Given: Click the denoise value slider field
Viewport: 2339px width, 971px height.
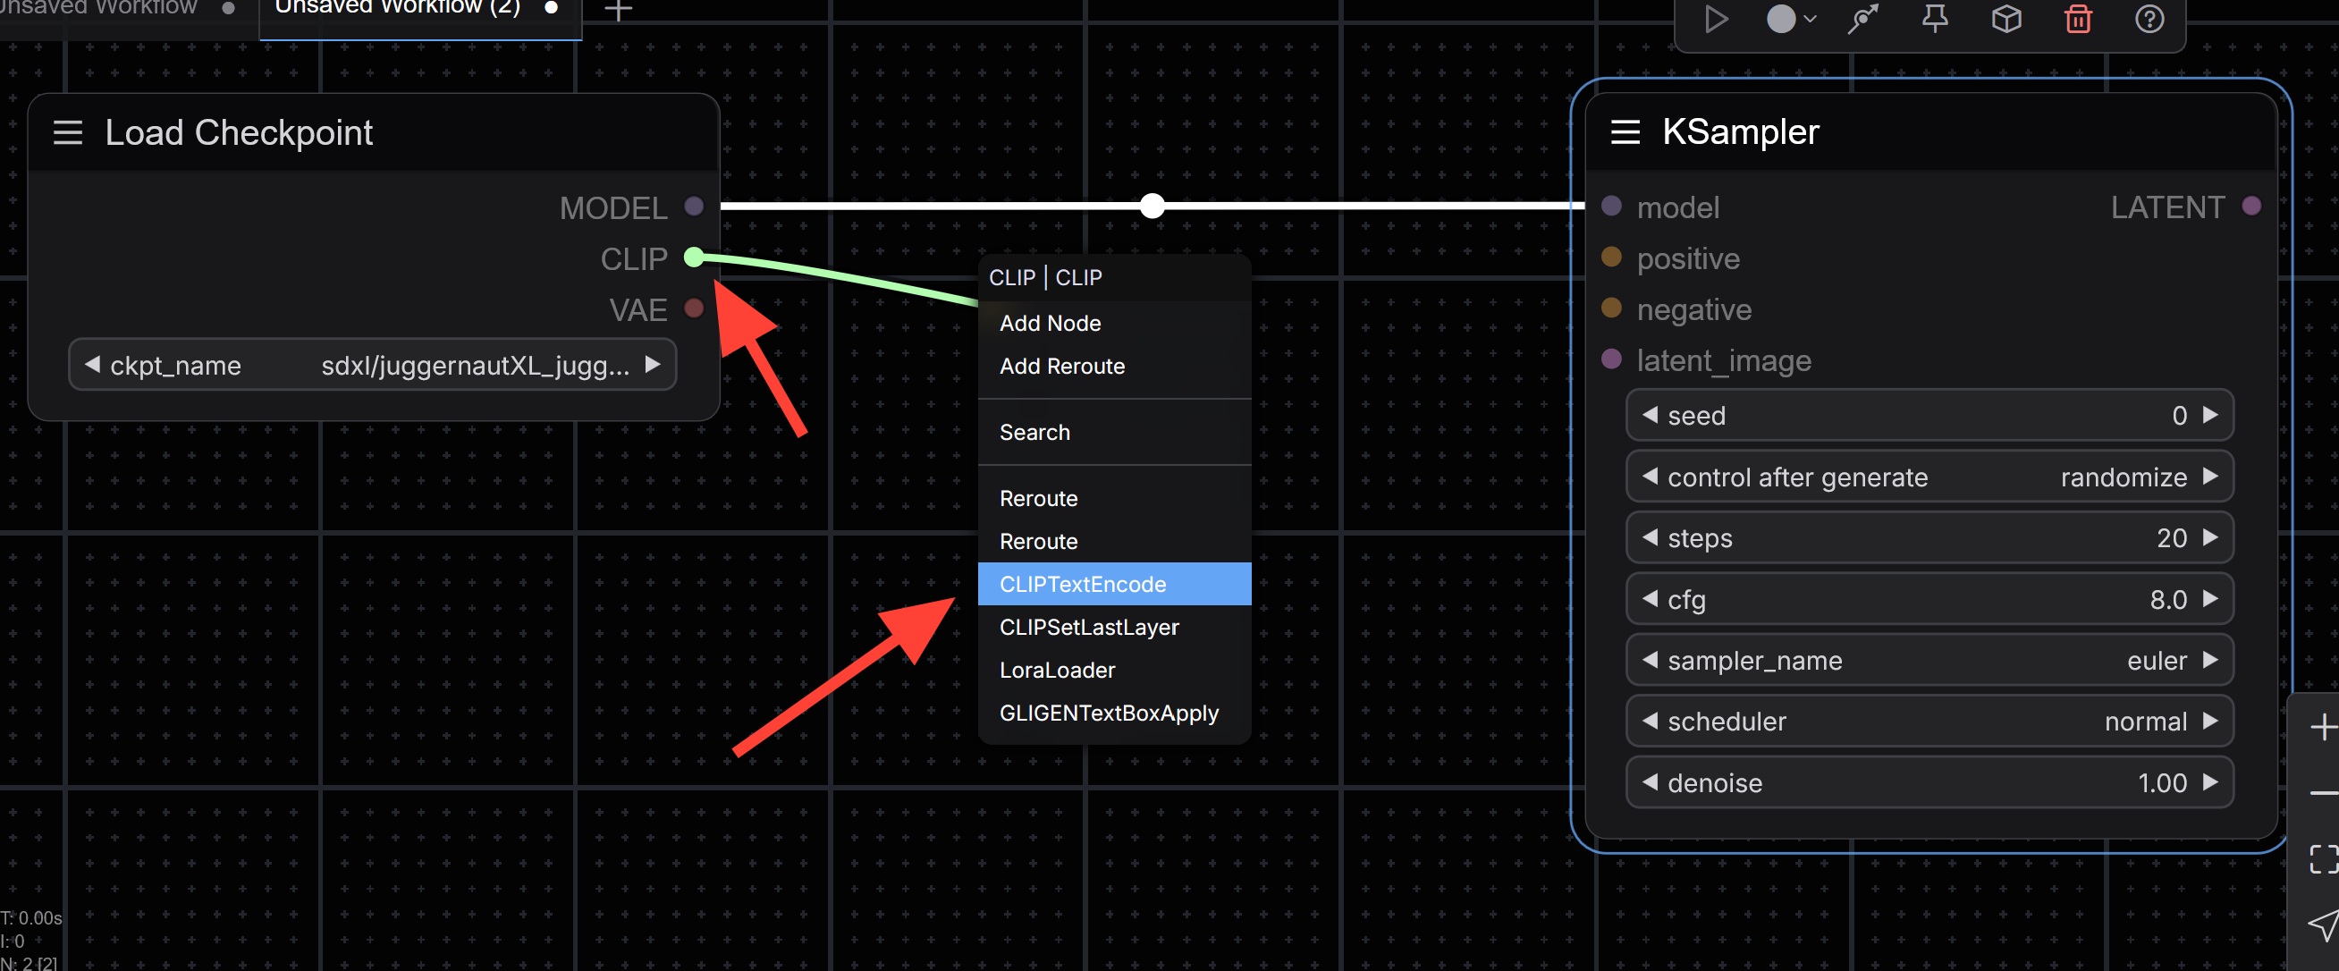Looking at the screenshot, I should [1929, 782].
